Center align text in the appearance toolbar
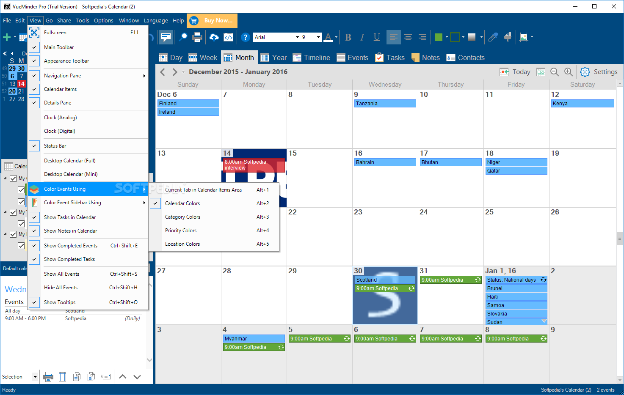 pos(408,37)
